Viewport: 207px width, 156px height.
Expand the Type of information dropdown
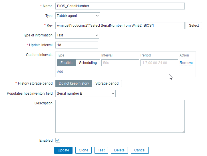77,35
